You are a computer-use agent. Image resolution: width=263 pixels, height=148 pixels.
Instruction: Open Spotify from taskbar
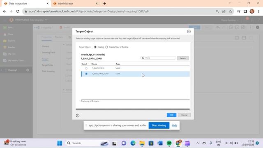169,143
